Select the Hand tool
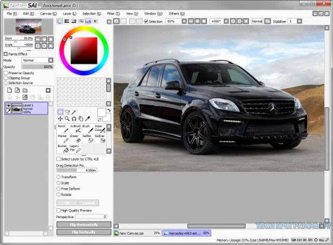 pos(81,119)
